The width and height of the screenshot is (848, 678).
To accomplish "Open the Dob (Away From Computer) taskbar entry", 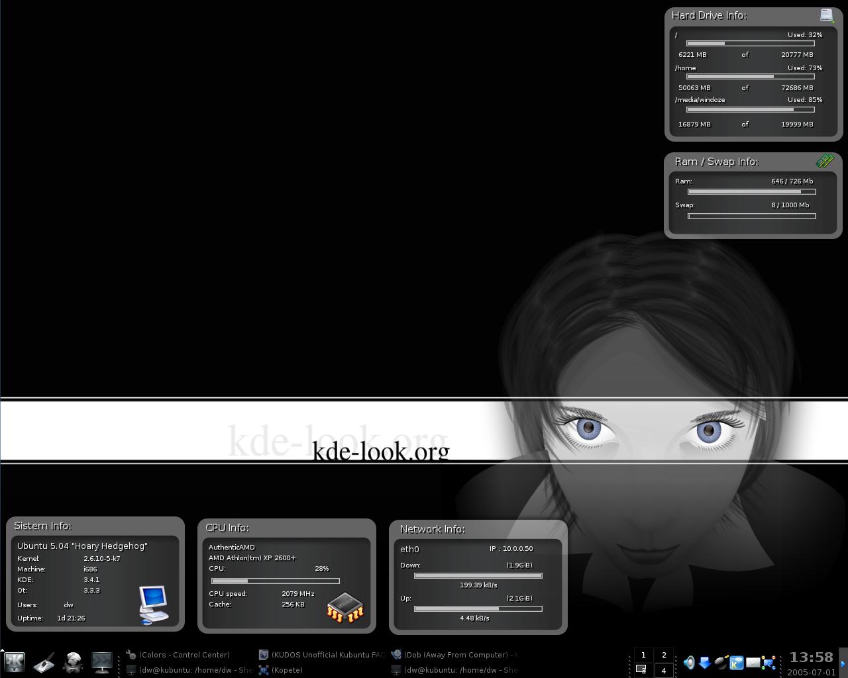I will pyautogui.click(x=454, y=654).
